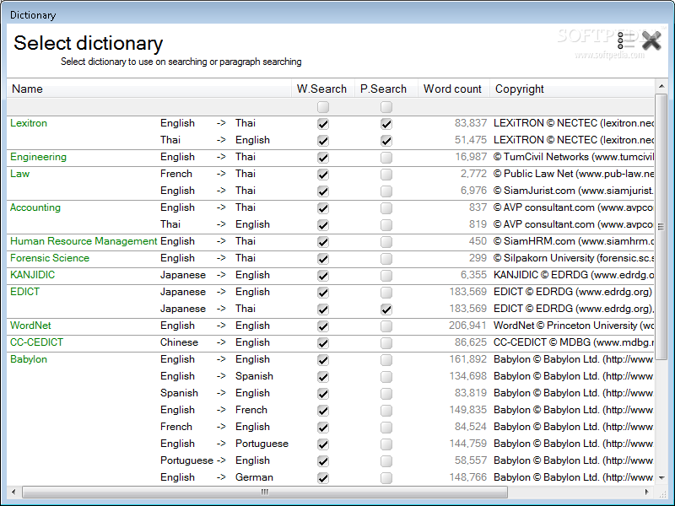Enable P.Search for Babylon Spanish to English
Viewport: 675px width, 506px height.
click(386, 394)
